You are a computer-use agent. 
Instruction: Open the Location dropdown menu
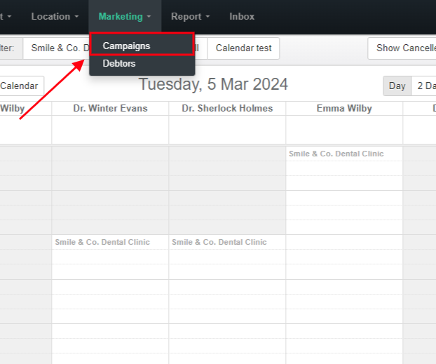55,16
